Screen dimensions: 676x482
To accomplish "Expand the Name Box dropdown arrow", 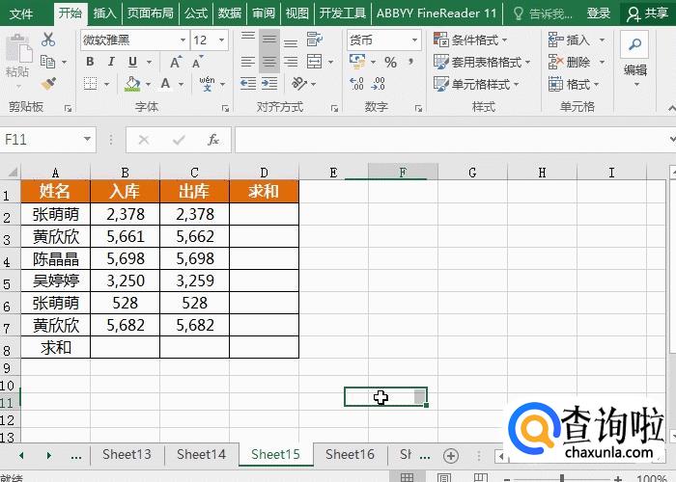I will pyautogui.click(x=87, y=140).
